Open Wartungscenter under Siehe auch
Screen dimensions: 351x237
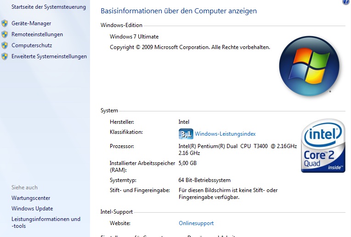31,198
